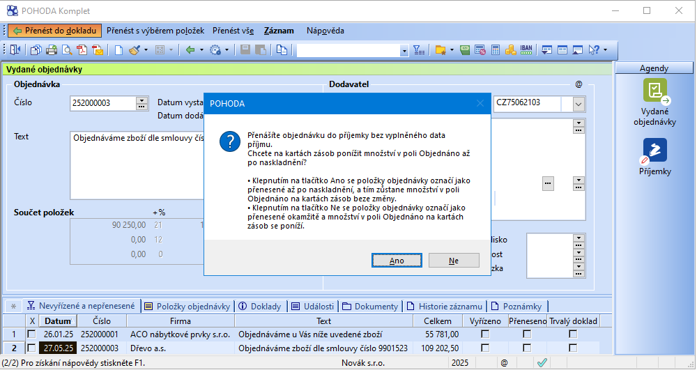The image size is (697, 370).
Task: Open the percent calculator icon
Action: pos(480,49)
